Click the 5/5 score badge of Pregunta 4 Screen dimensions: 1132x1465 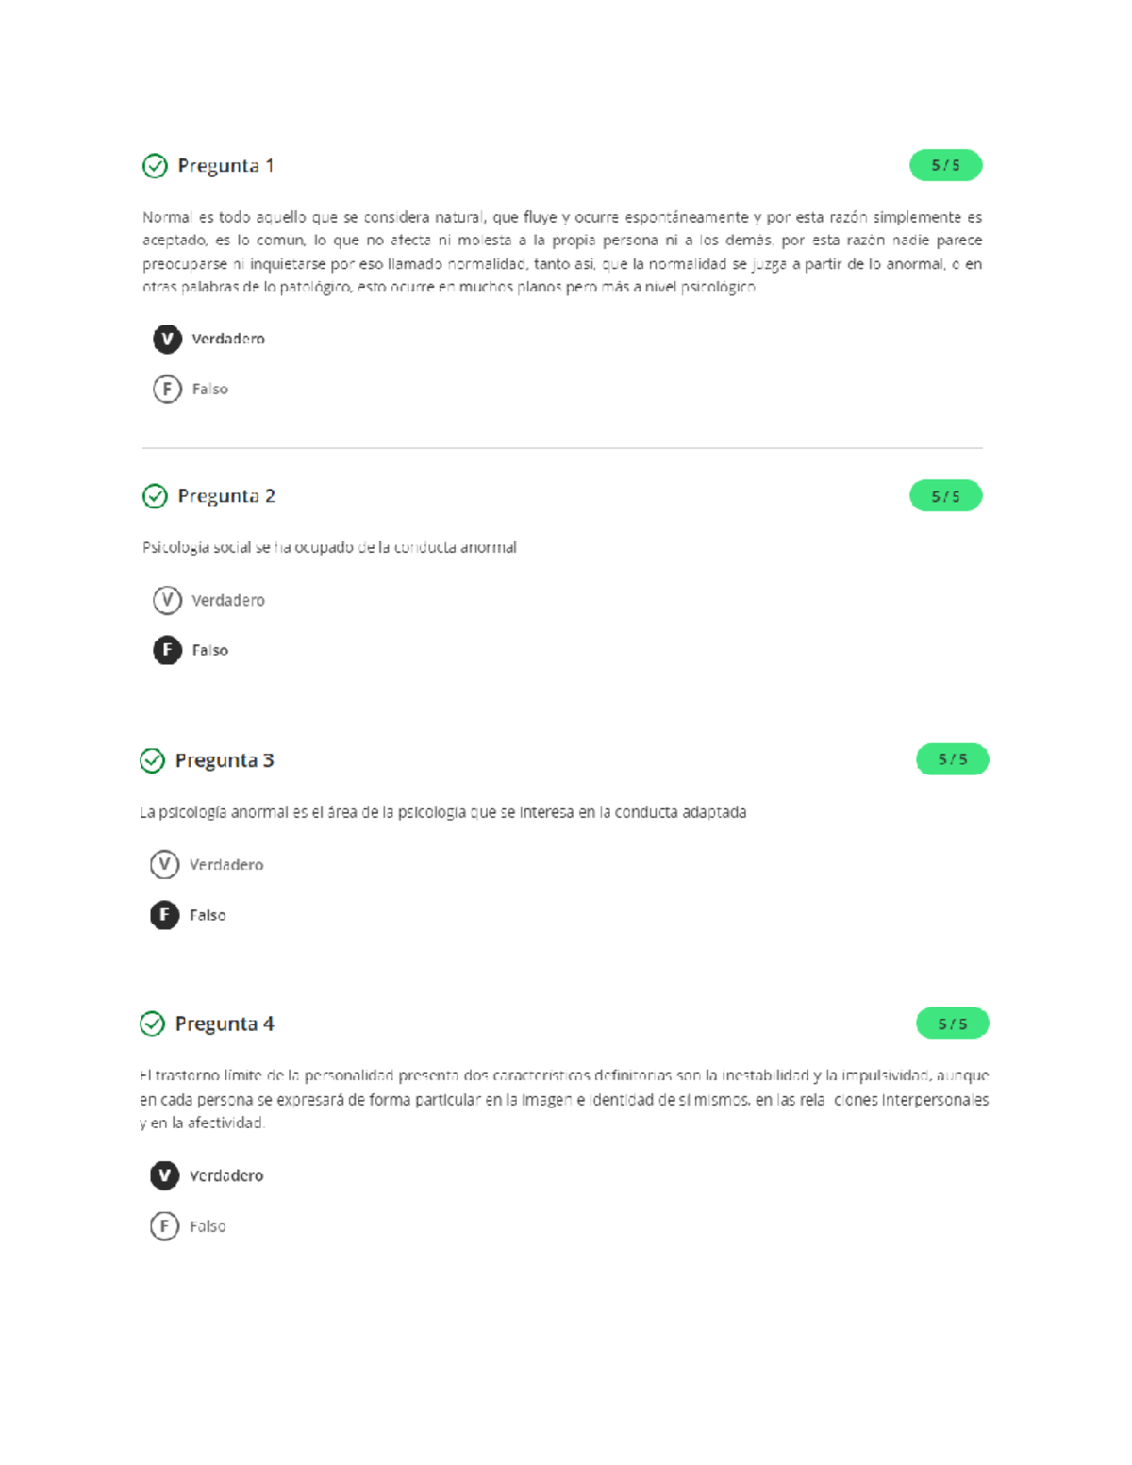pyautogui.click(x=952, y=1024)
